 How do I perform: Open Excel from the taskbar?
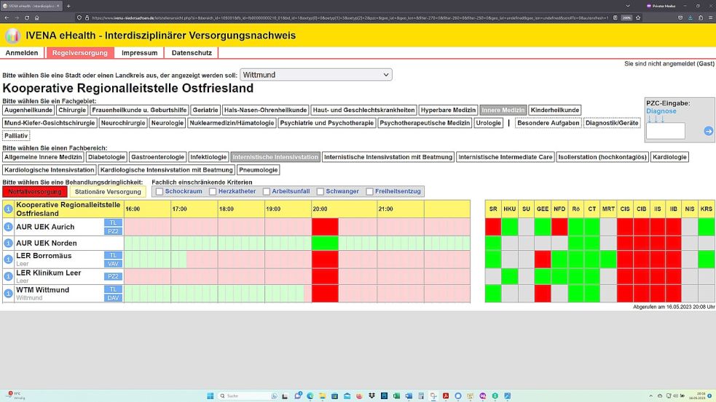click(396, 395)
